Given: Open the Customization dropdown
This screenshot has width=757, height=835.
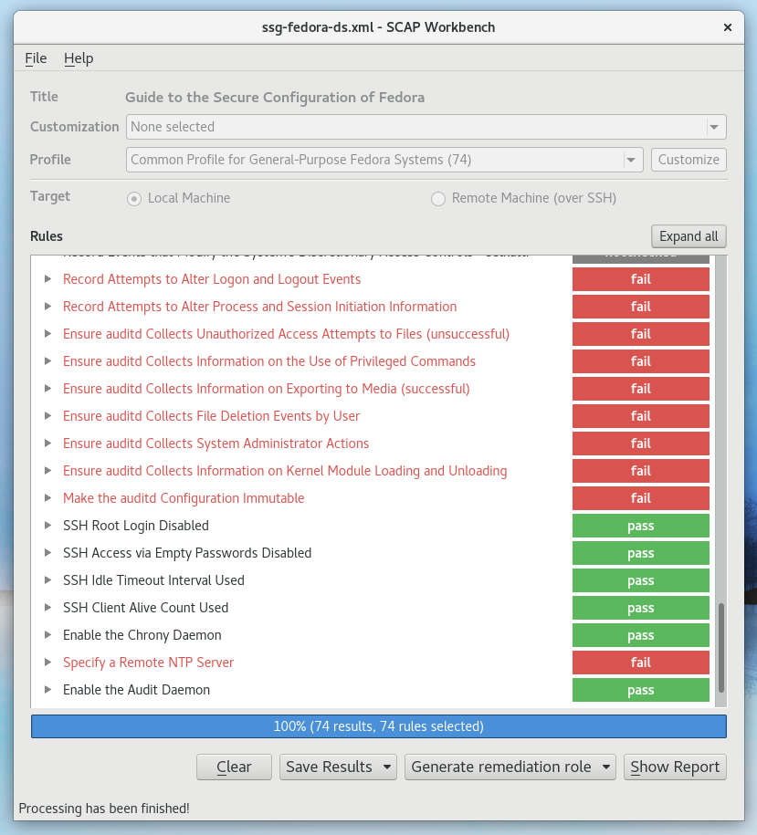Looking at the screenshot, I should [x=426, y=127].
